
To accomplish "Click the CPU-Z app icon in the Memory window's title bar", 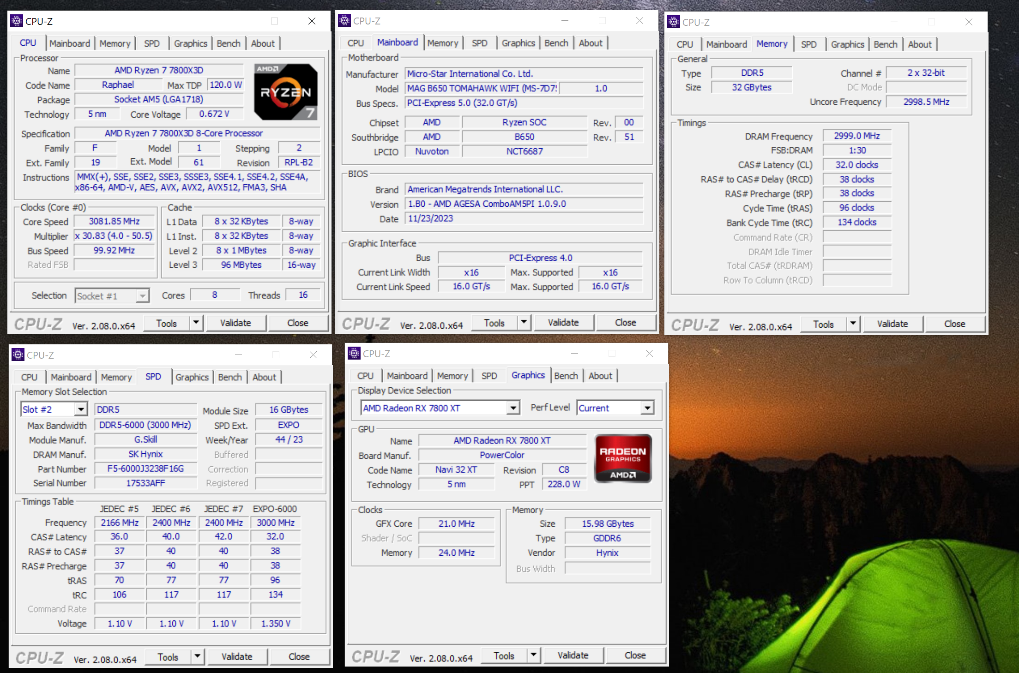I will coord(674,22).
